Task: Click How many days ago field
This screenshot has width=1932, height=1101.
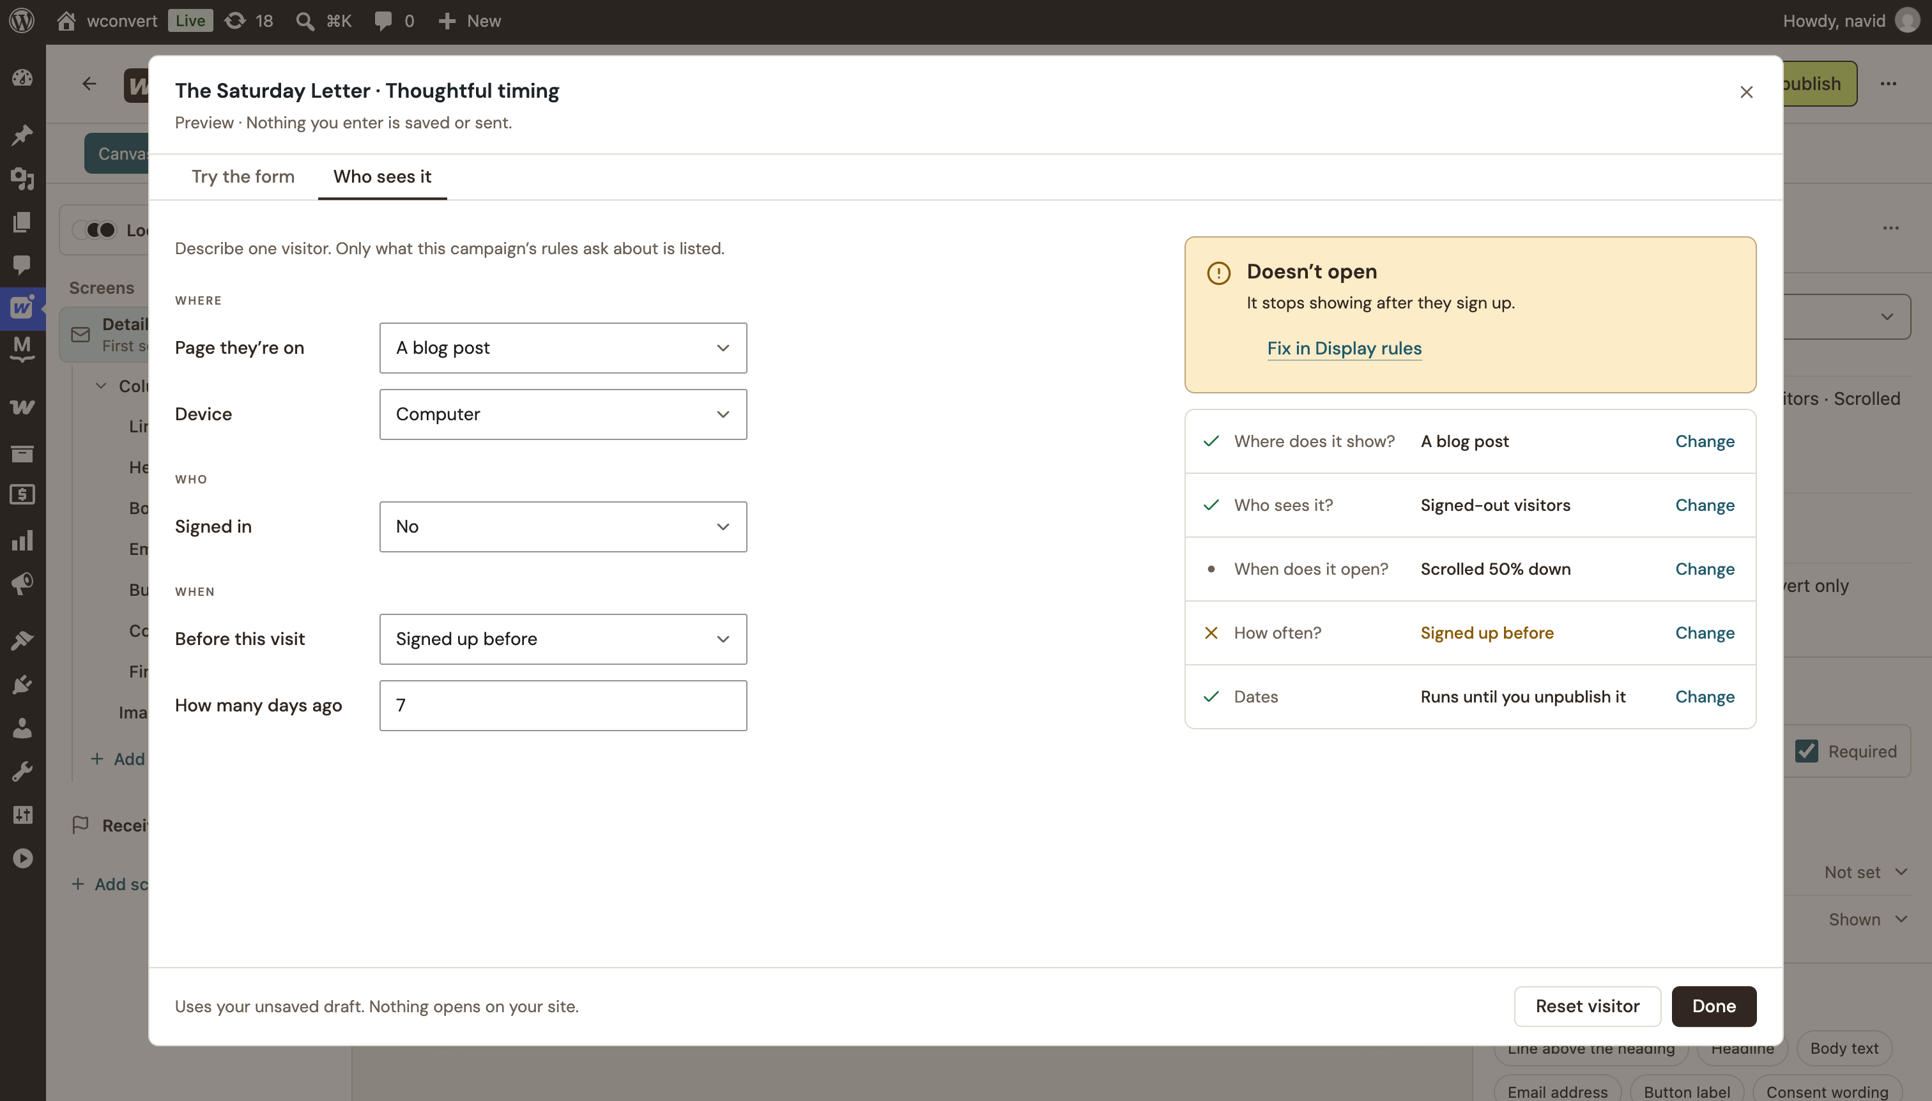Action: (x=563, y=706)
